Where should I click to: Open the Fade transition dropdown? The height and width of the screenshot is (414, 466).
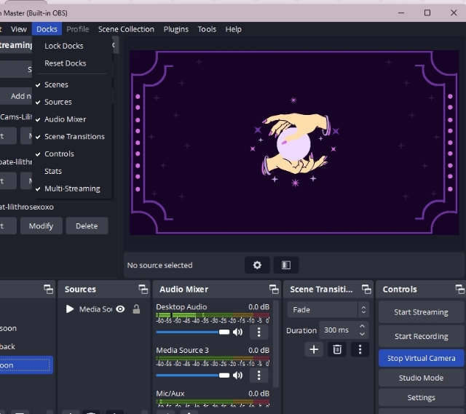327,310
